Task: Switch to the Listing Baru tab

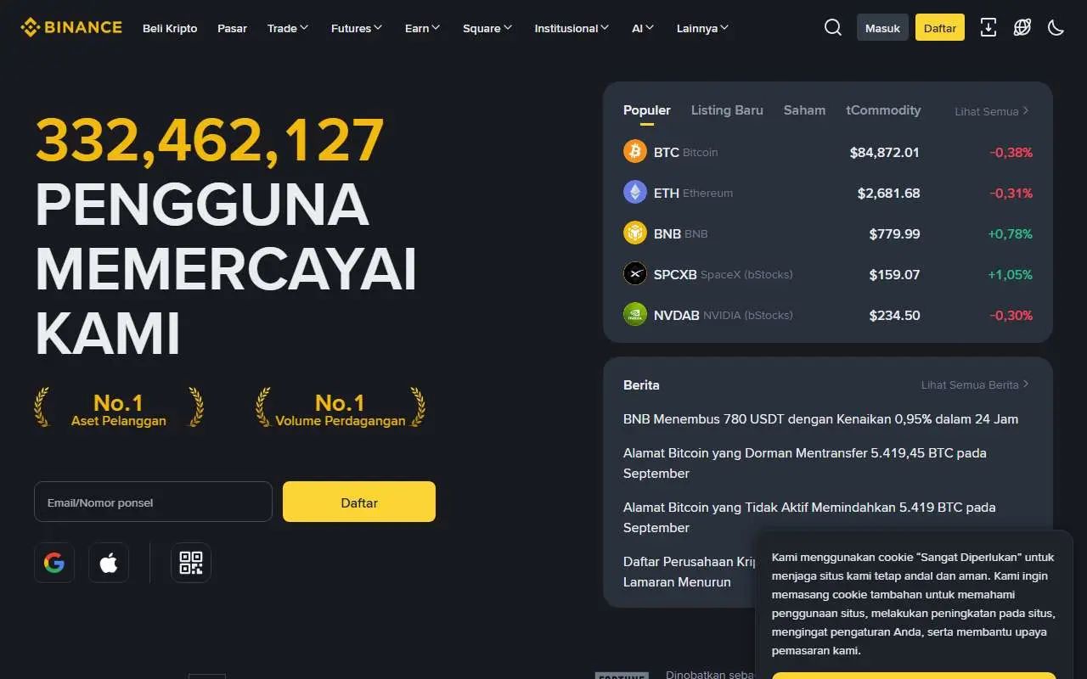Action: click(727, 110)
